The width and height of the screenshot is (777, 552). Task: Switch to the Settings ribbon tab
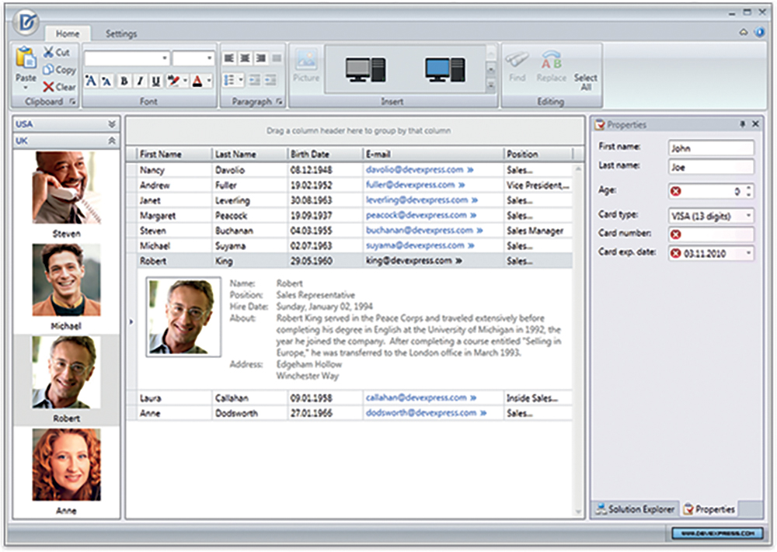120,34
